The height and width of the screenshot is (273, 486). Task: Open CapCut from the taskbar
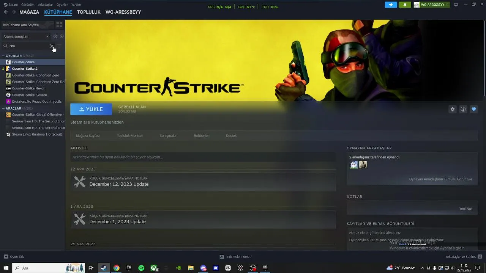point(228,268)
